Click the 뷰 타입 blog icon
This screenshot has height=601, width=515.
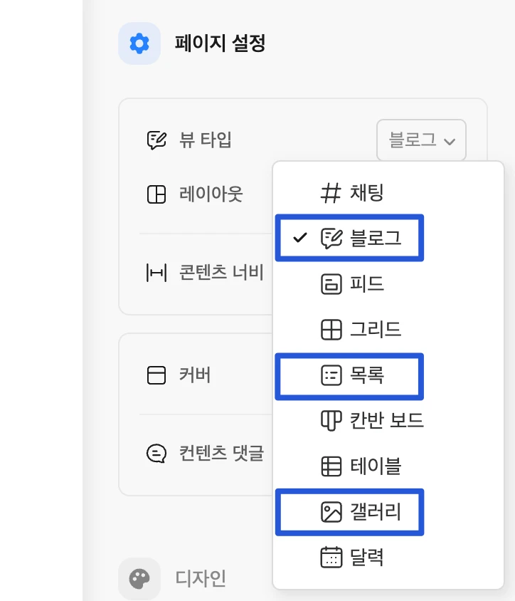[x=156, y=140]
